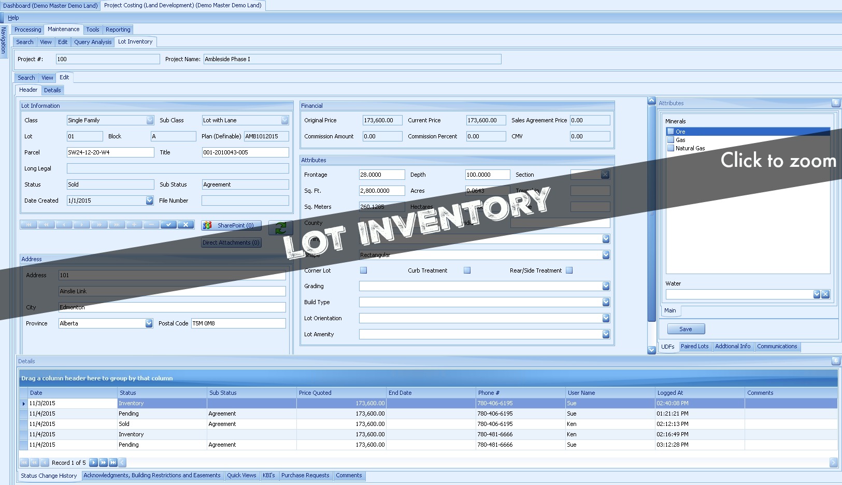The width and height of the screenshot is (842, 485).
Task: Open SharePoint attachments for this lot
Action: click(231, 225)
